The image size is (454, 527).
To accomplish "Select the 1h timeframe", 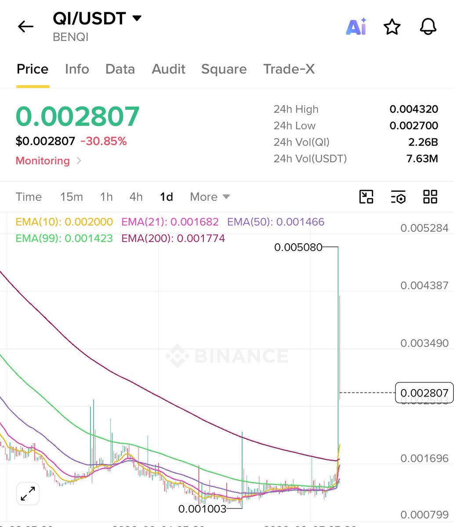I will tap(106, 197).
